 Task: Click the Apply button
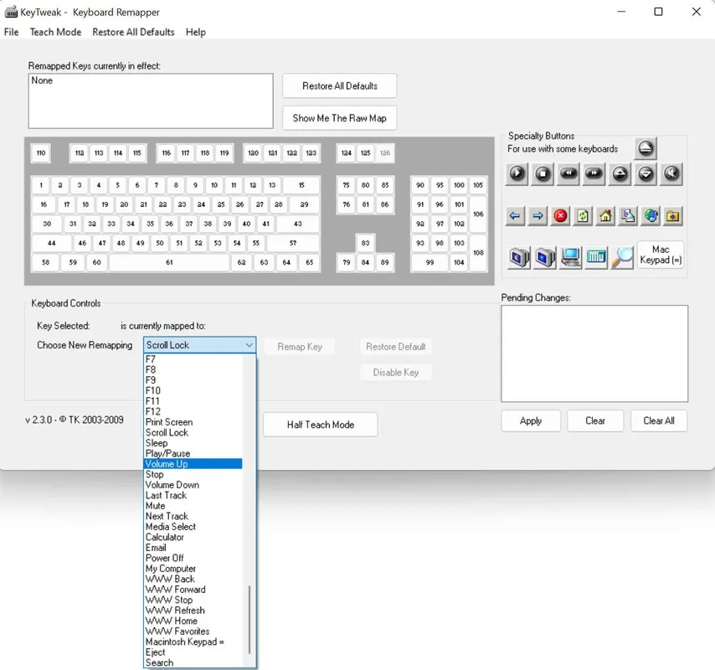pos(531,420)
